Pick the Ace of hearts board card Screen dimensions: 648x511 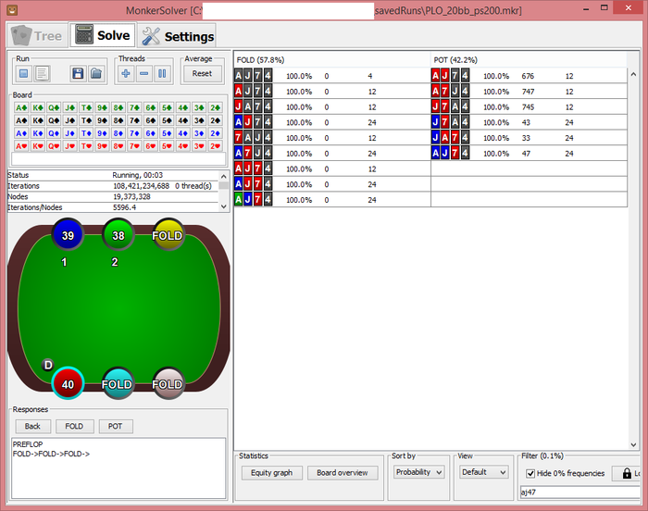pos(21,146)
